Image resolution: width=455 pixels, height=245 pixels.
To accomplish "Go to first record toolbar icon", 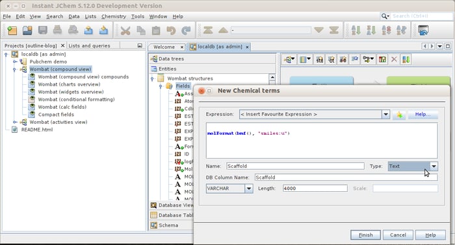I will pos(208,30).
